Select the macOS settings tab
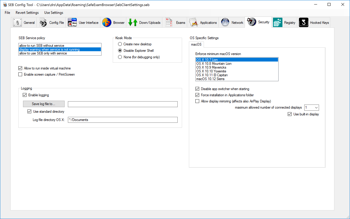This screenshot has height=219, width=350. [x=196, y=44]
